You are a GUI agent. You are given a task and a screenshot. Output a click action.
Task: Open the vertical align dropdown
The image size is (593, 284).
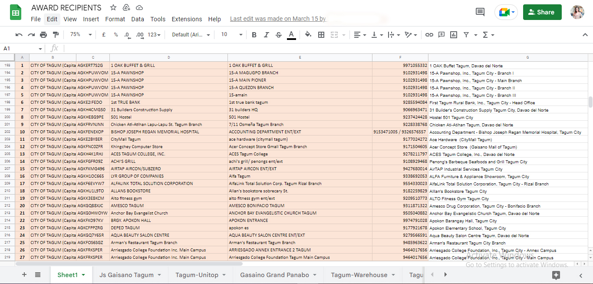point(377,35)
